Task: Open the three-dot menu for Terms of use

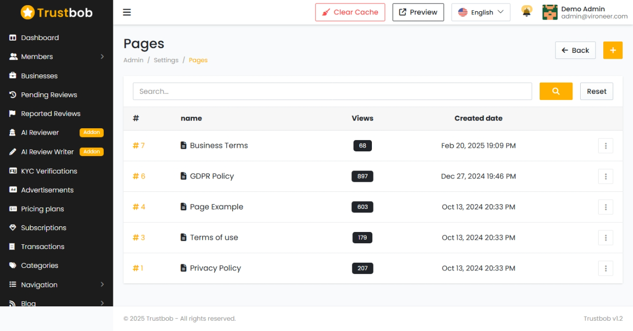Action: 606,238
